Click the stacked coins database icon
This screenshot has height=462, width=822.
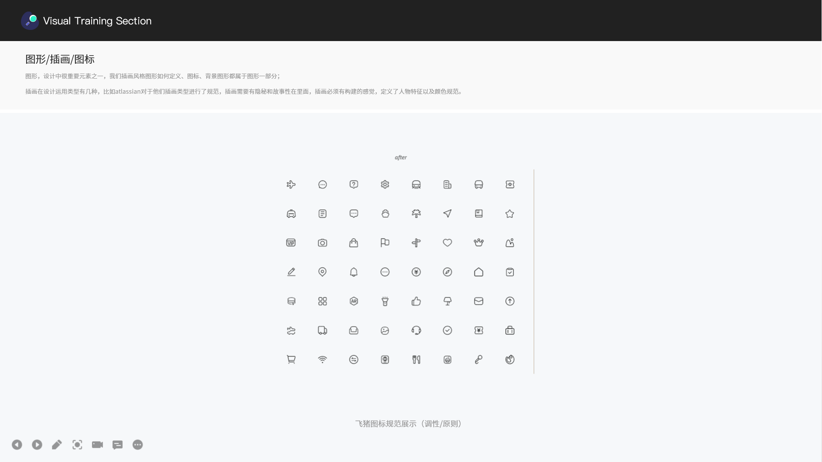click(291, 301)
